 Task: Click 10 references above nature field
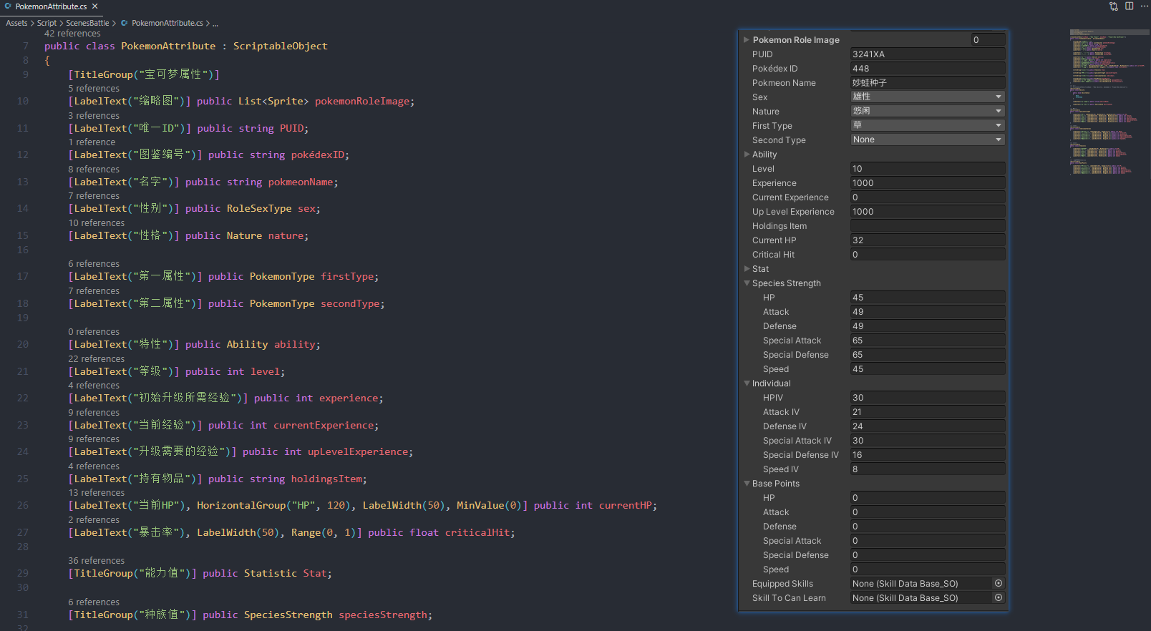pyautogui.click(x=97, y=223)
